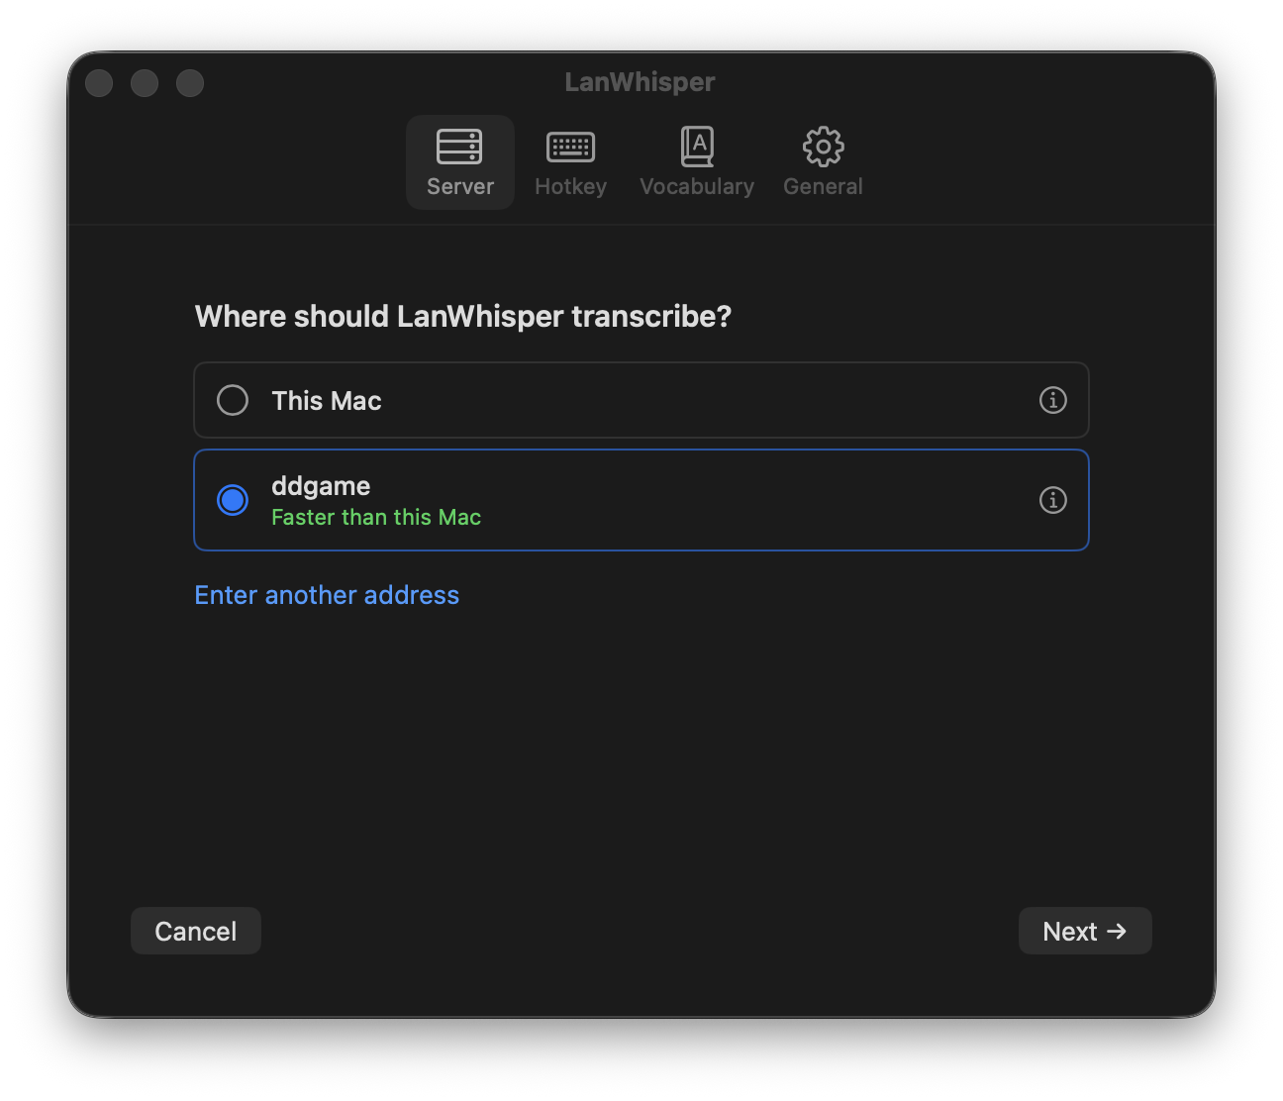Click the 'Faster than this Mac' label
This screenshot has height=1101, width=1283.
tap(376, 517)
